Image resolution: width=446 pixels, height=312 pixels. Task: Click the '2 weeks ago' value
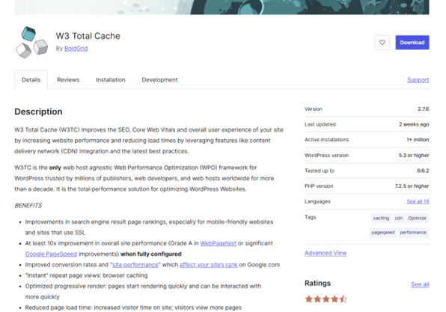(x=414, y=124)
